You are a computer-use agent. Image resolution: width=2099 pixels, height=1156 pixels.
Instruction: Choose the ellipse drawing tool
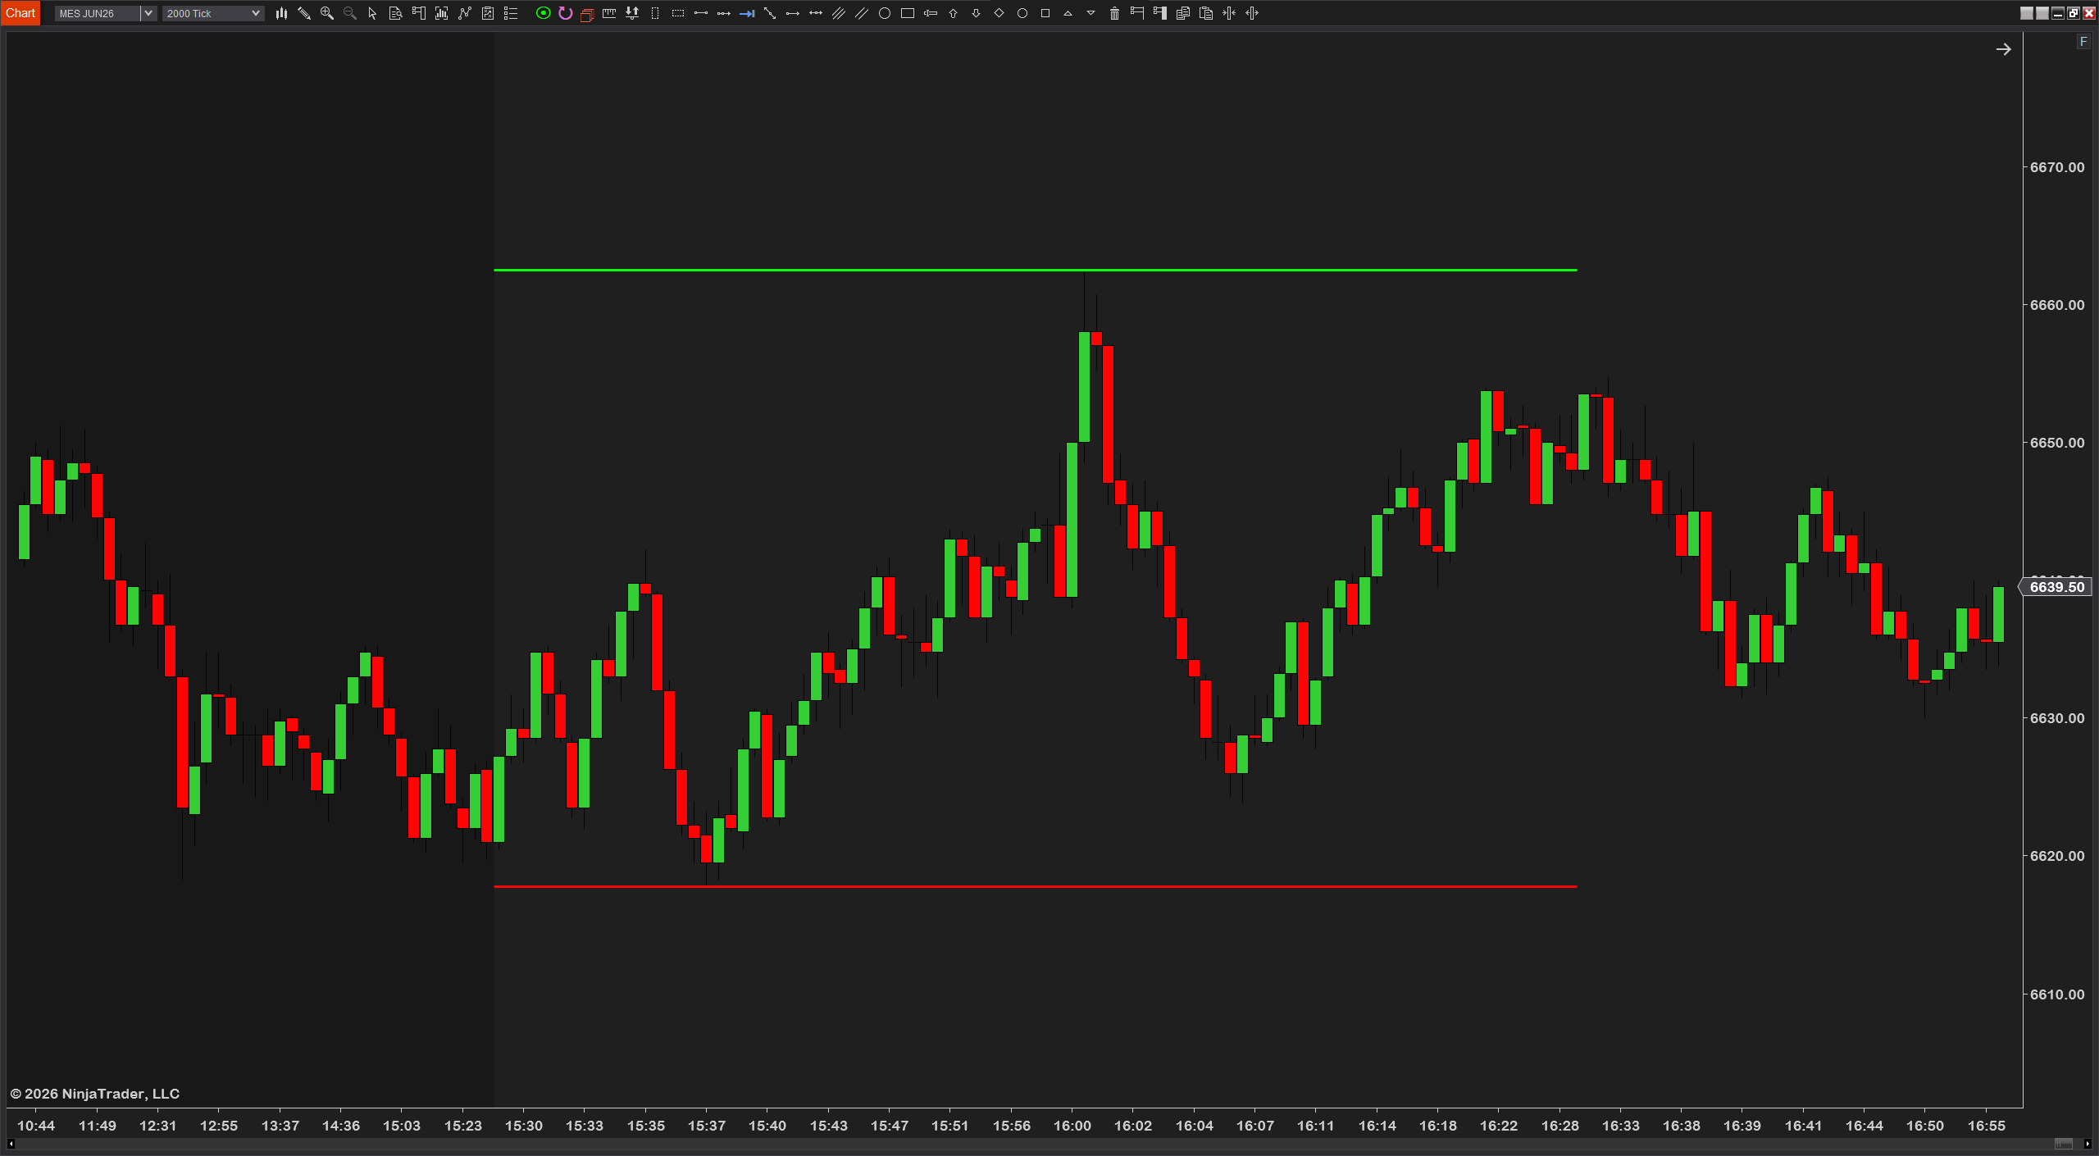(885, 13)
